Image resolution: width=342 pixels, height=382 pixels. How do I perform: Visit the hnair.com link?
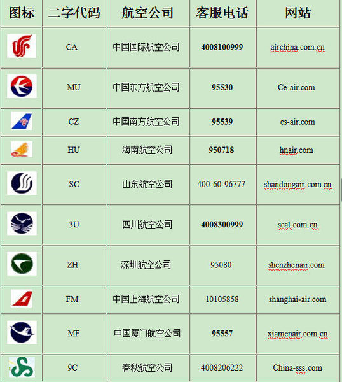point(296,150)
